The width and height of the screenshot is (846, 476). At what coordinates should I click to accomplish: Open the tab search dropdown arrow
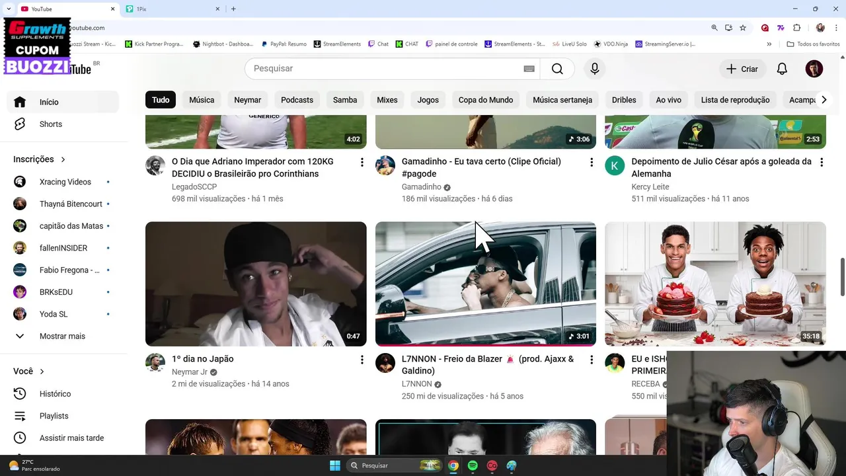pyautogui.click(x=8, y=9)
